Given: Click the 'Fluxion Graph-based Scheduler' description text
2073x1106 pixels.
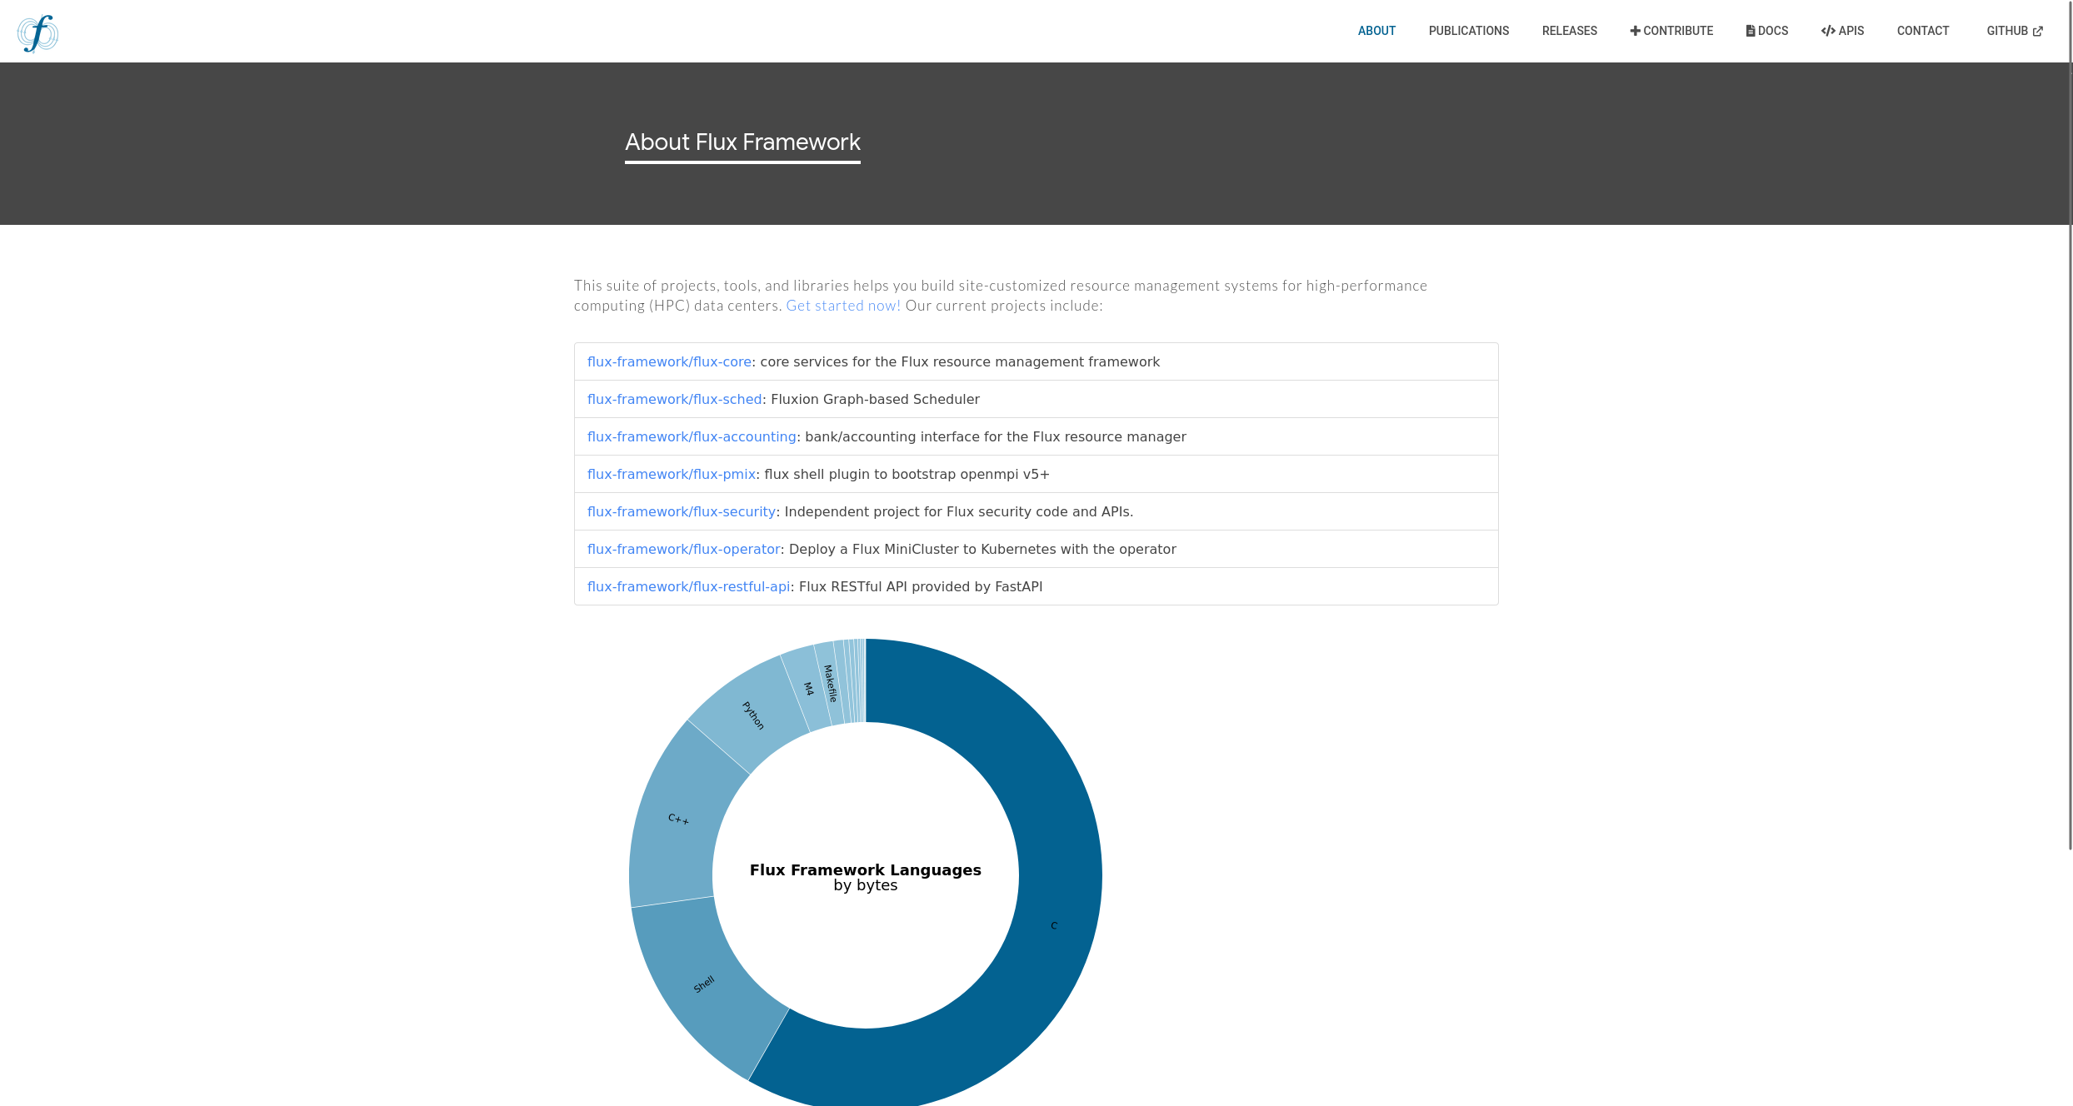Looking at the screenshot, I should tap(875, 399).
